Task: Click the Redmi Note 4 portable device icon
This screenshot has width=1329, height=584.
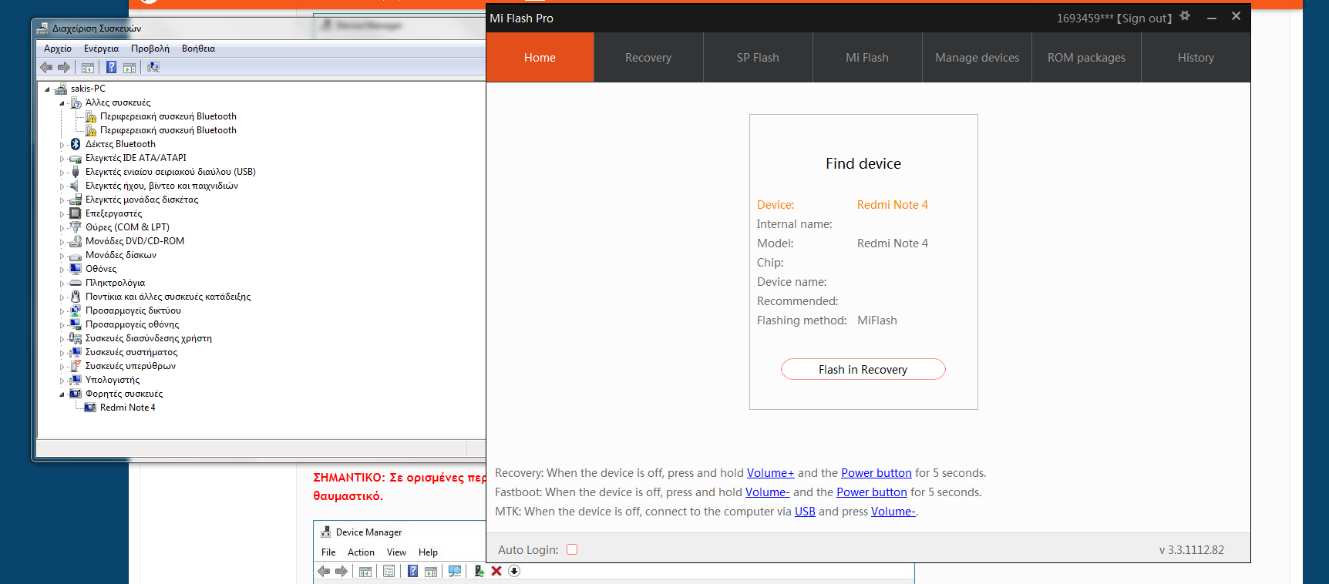Action: (x=90, y=408)
